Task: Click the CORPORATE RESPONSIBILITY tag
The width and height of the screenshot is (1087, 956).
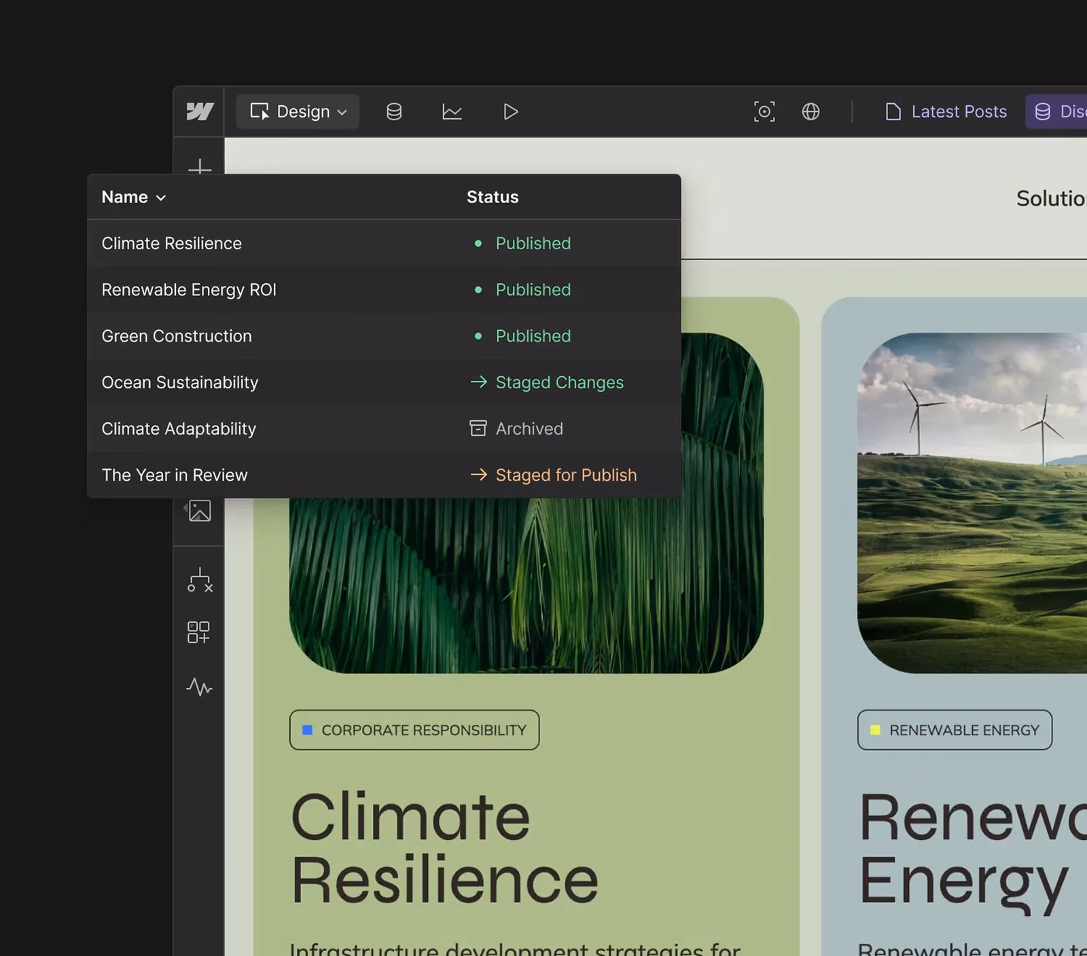Action: 414,730
